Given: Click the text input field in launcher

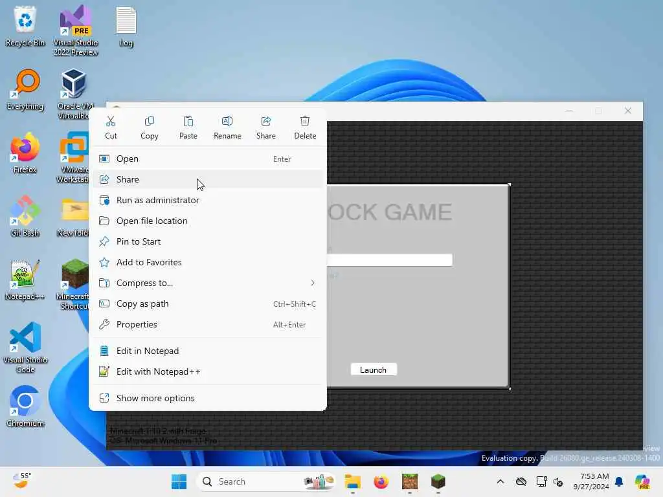Looking at the screenshot, I should (389, 260).
